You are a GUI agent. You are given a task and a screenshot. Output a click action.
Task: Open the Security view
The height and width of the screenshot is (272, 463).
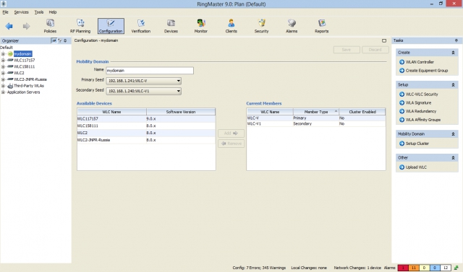tap(262, 26)
